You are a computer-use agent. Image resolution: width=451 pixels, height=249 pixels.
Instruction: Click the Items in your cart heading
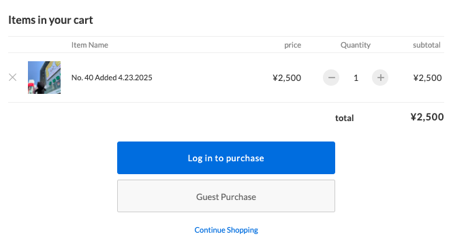coord(50,20)
